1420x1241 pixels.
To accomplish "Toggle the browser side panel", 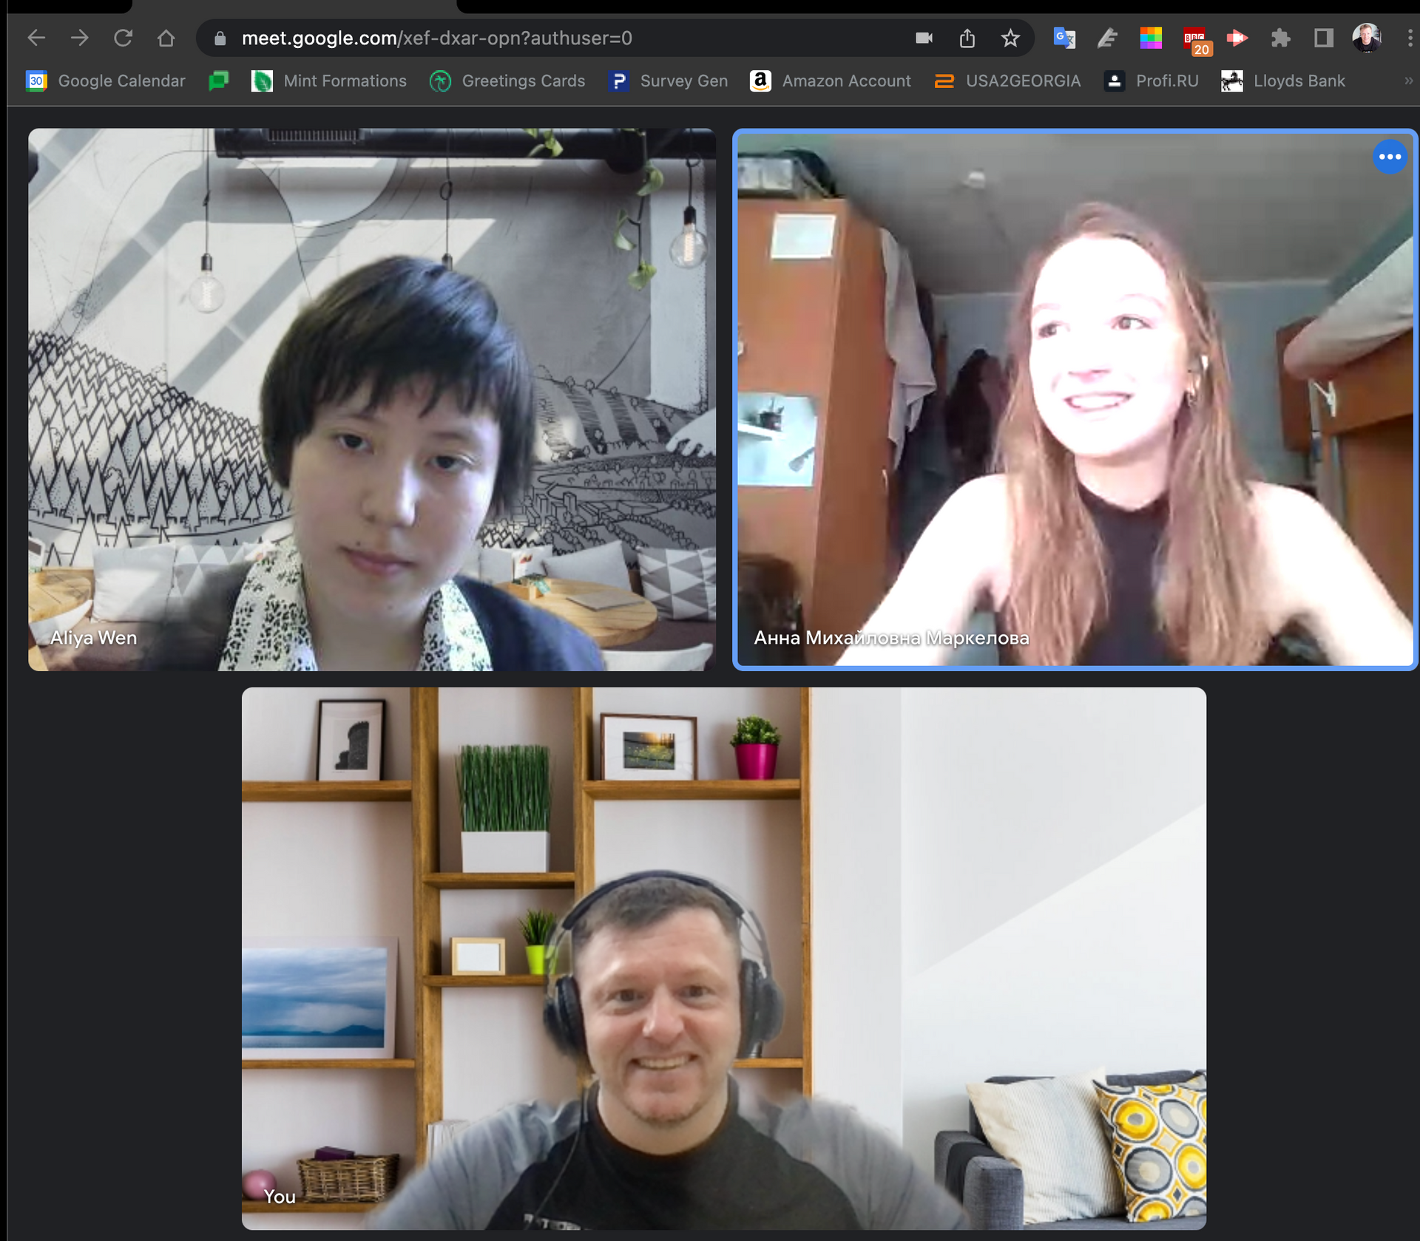I will (1323, 38).
